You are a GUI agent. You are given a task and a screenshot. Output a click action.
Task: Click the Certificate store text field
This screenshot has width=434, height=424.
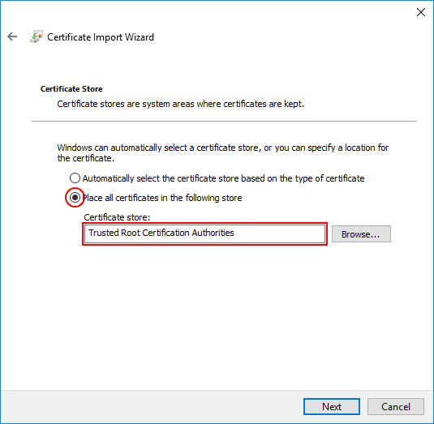[x=204, y=233]
